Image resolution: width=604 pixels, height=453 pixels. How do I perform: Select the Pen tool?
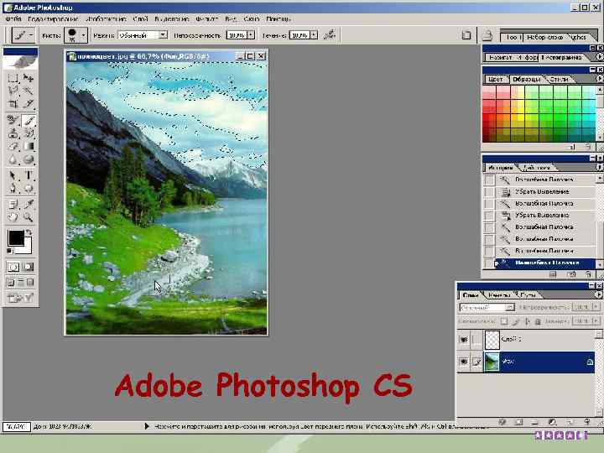(13, 189)
